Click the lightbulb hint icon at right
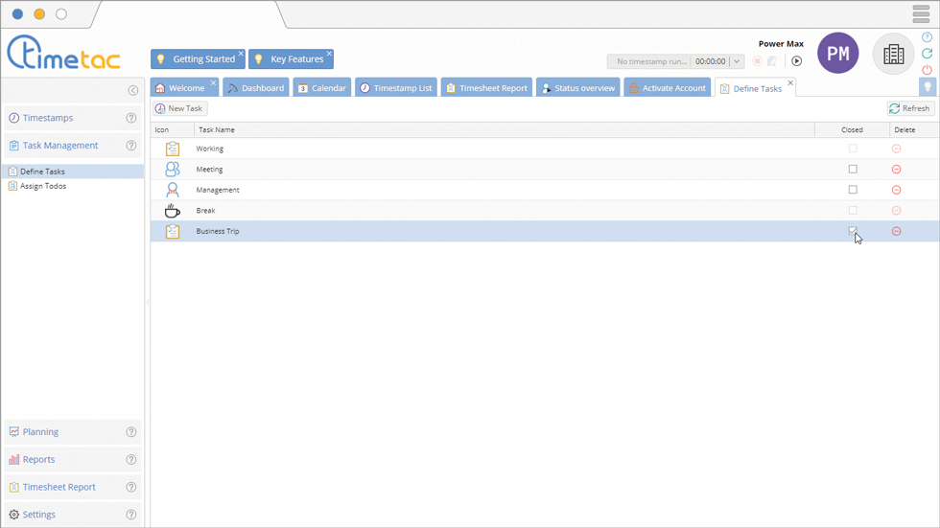This screenshot has width=940, height=528. (x=928, y=87)
